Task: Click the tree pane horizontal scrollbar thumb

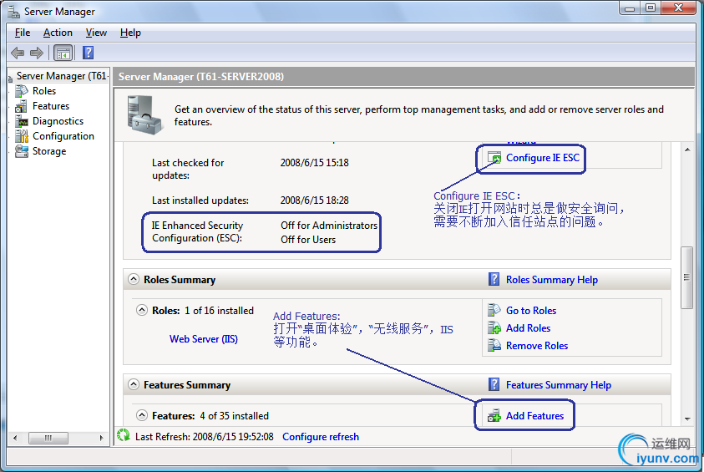Action: pyautogui.click(x=48, y=438)
